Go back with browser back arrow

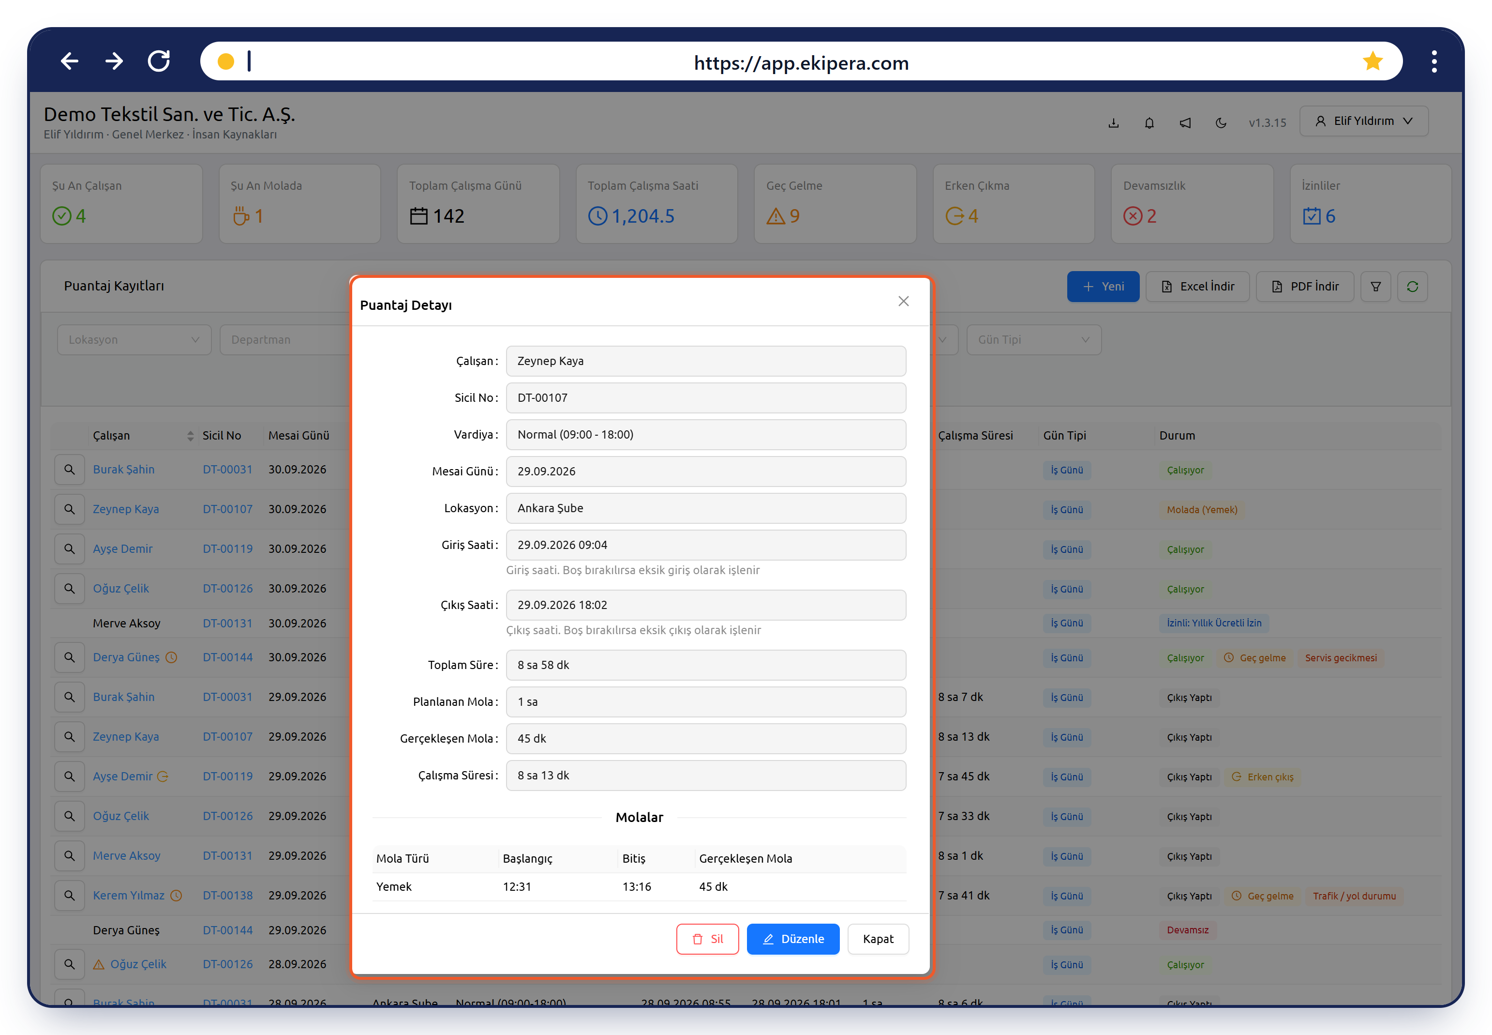click(69, 61)
